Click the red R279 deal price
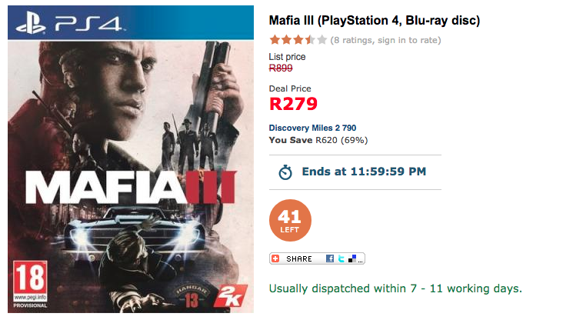Screen dimensions: 573x320 (293, 103)
